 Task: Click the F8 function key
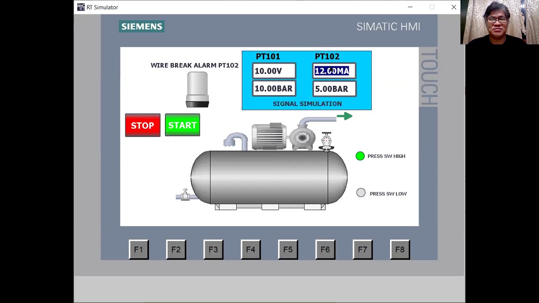(x=400, y=250)
